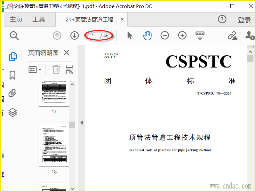This screenshot has height=192, width=256.
Task: Click the thumbnail label 17
Action: click(x=54, y=112)
